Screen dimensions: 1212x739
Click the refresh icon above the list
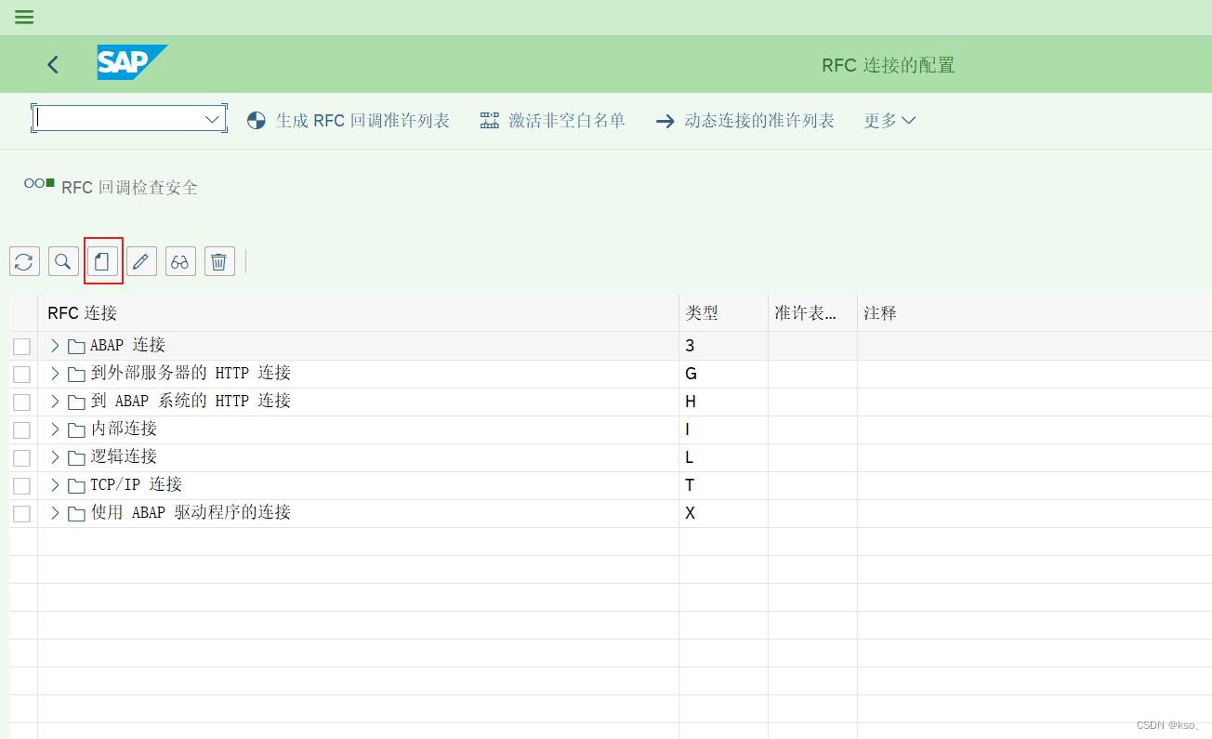click(x=24, y=261)
